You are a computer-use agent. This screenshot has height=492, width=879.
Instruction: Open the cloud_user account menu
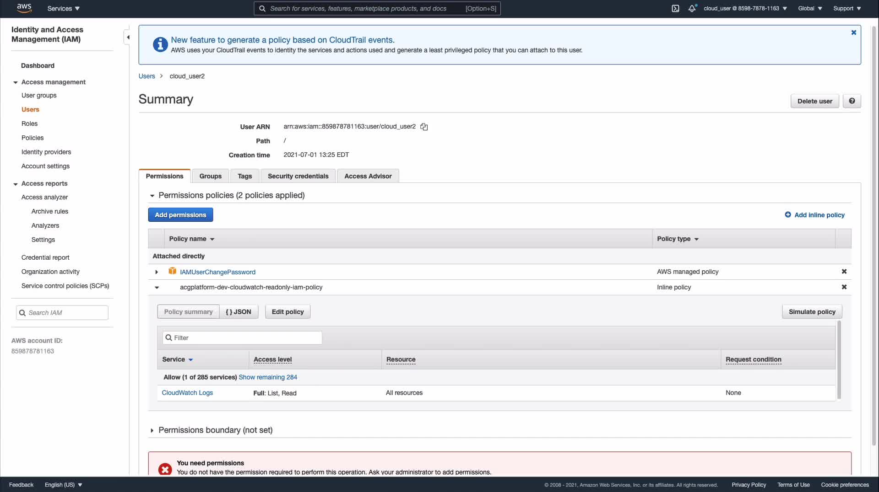(x=745, y=8)
